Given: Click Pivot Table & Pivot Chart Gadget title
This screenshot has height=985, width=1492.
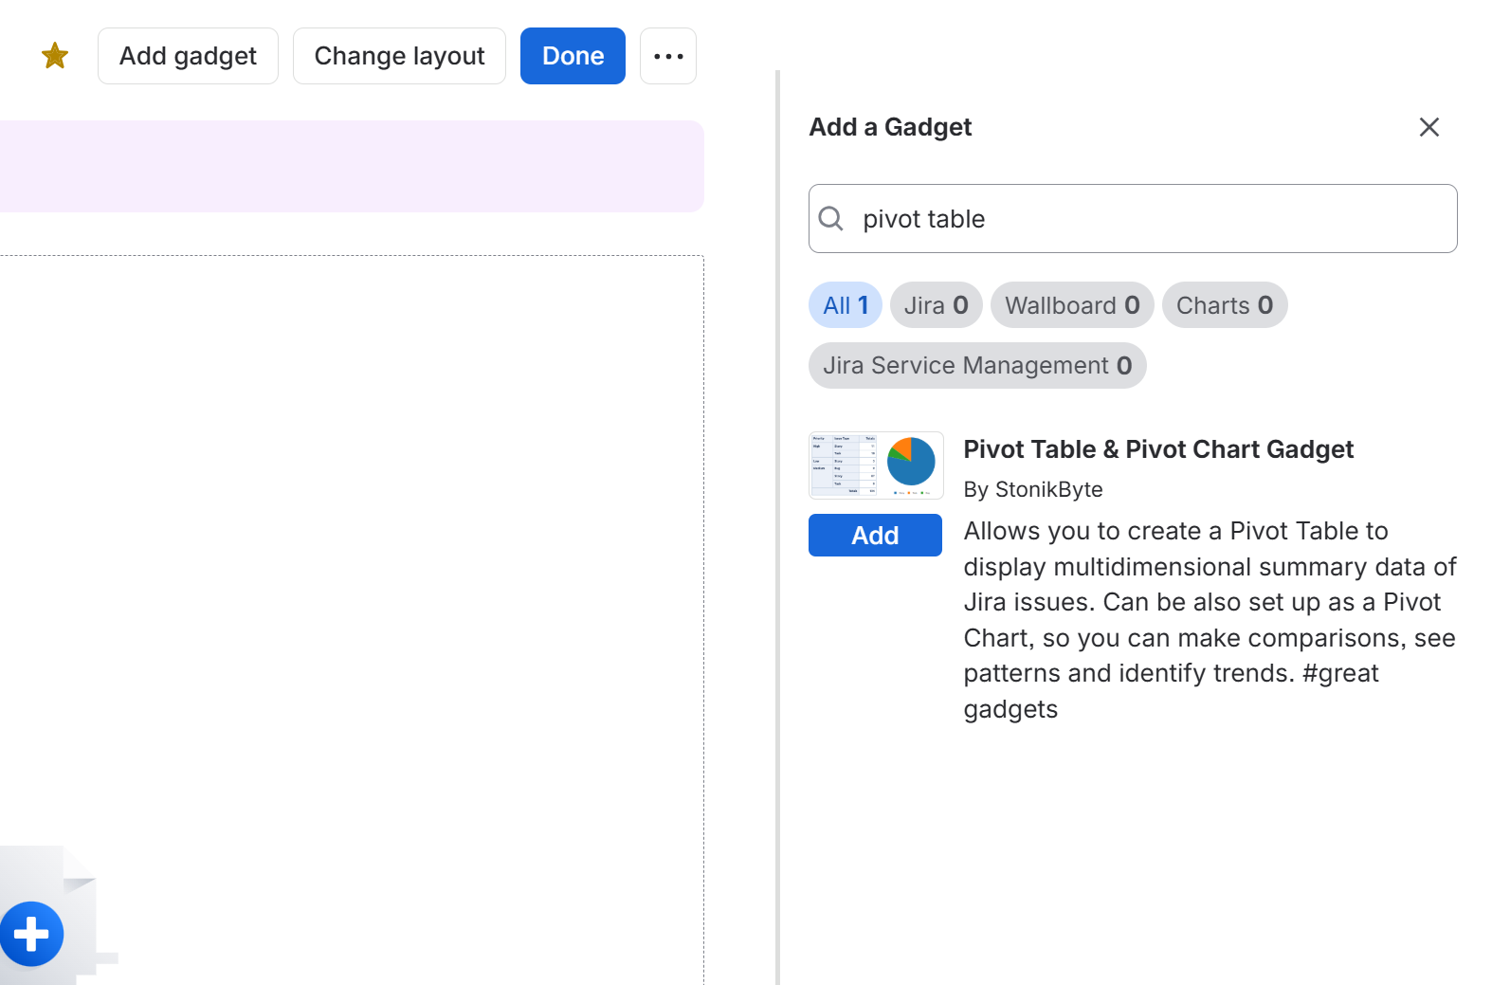Looking at the screenshot, I should [1158, 449].
